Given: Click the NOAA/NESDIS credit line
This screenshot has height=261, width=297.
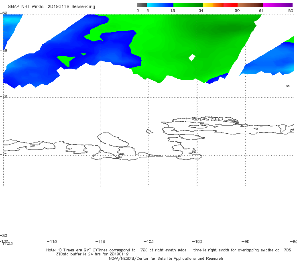Looking at the screenshot, I should click(166, 259).
